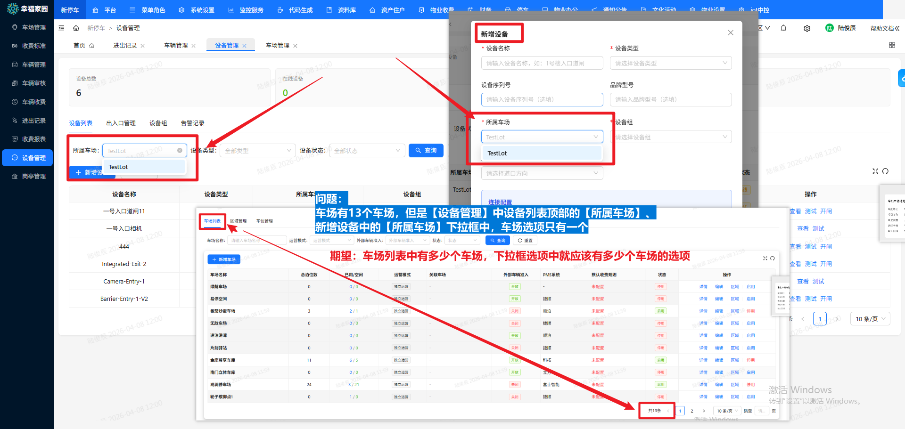Close the 进出记录 tab

point(143,46)
